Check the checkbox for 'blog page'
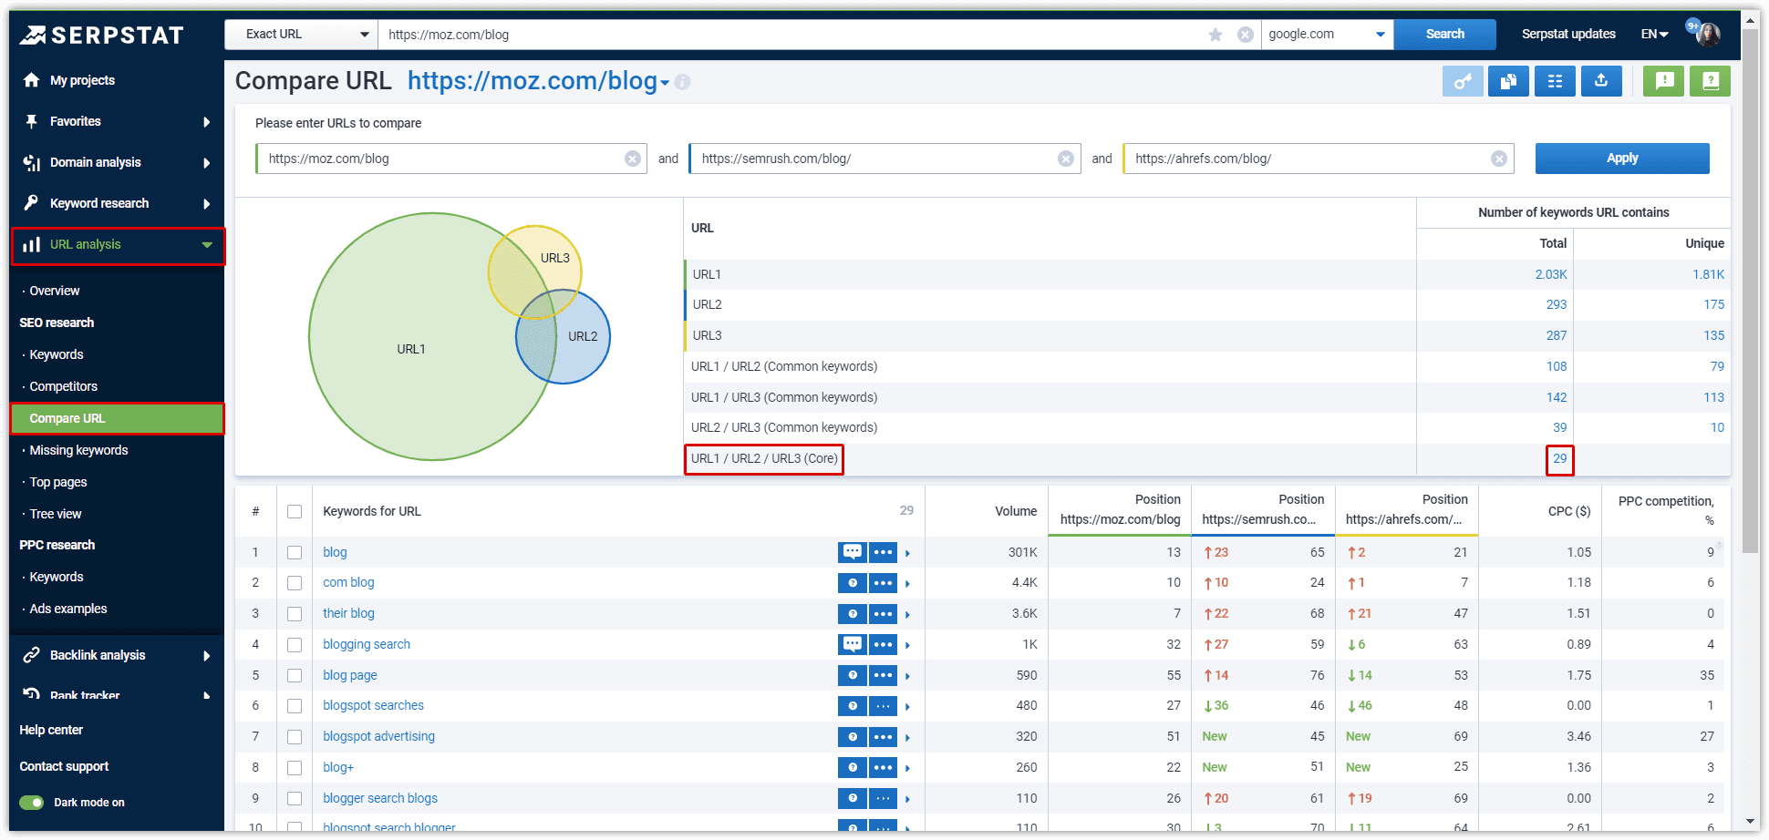The height and width of the screenshot is (840, 1769). point(295,676)
